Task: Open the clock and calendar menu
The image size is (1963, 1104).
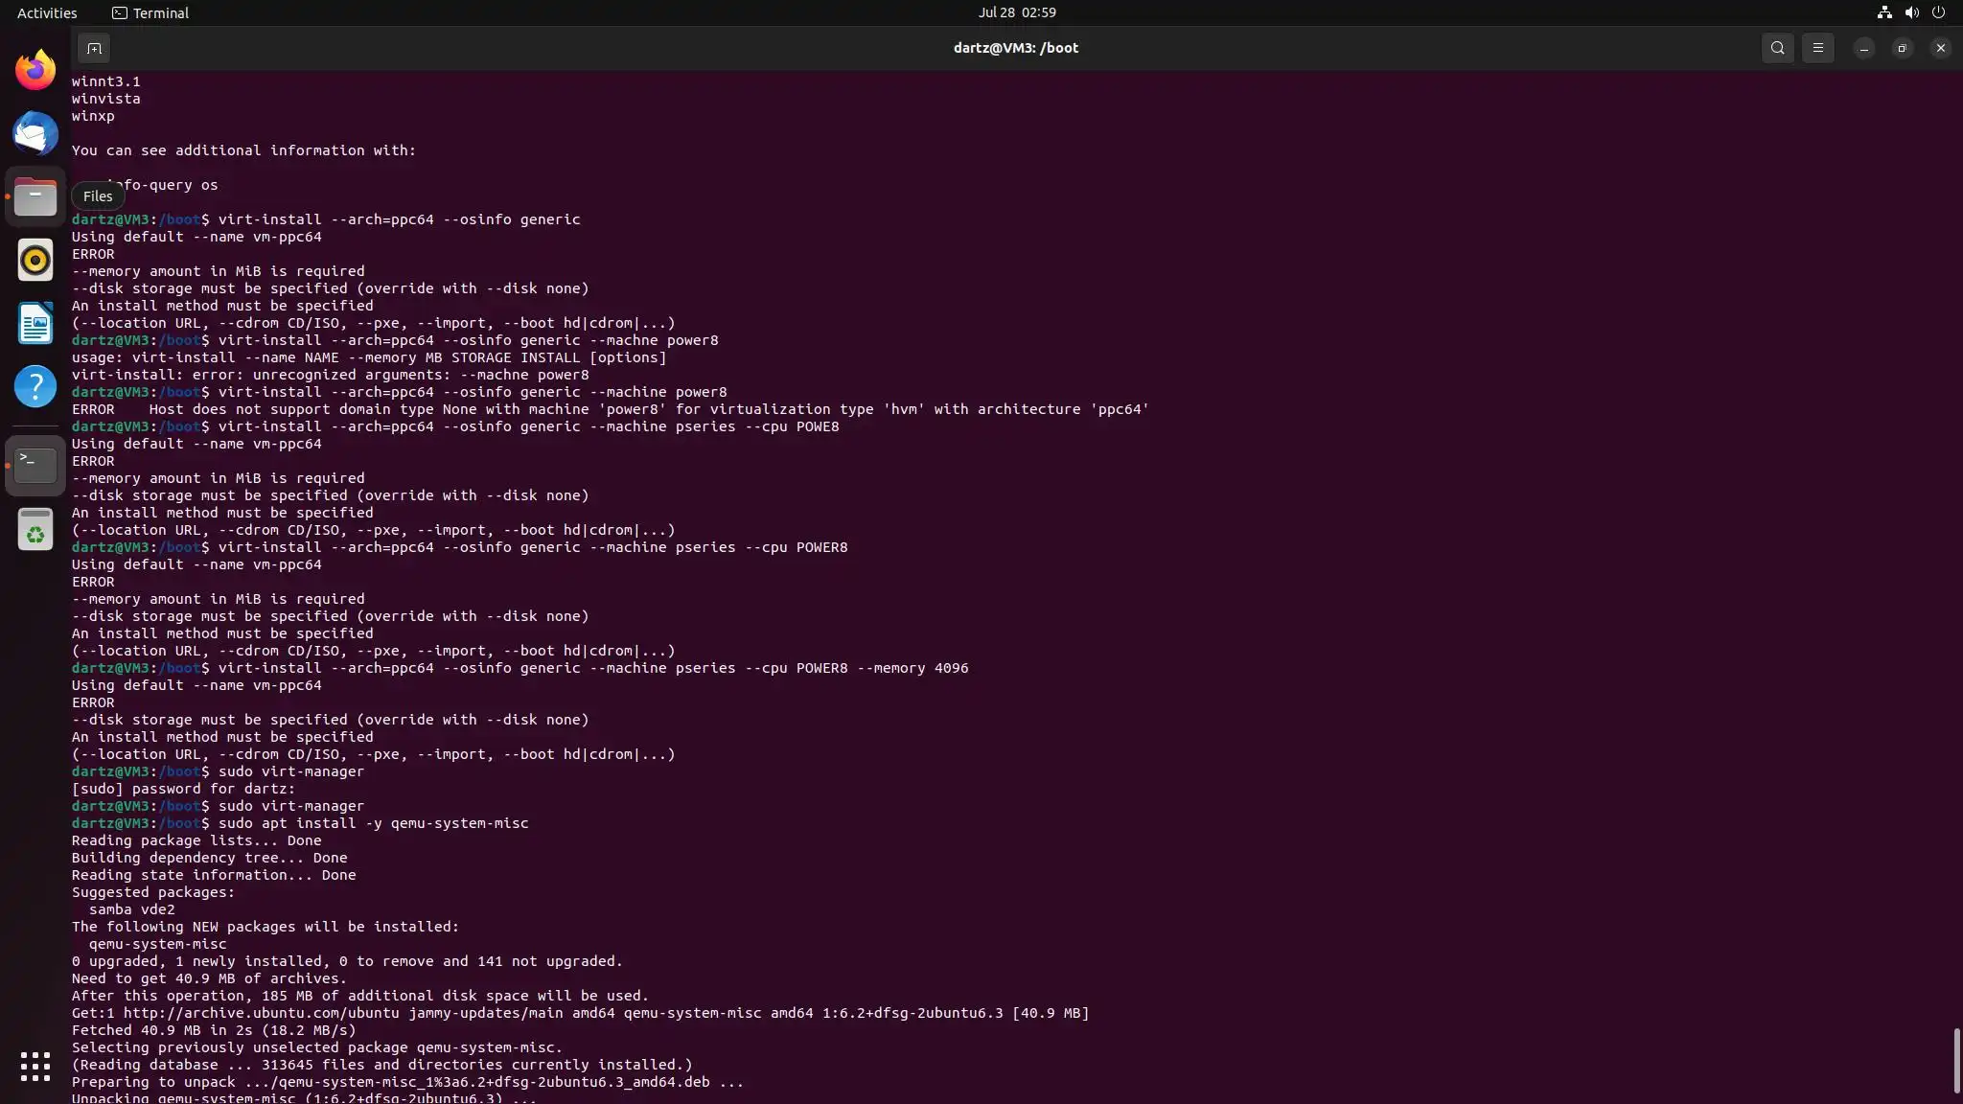Action: pyautogui.click(x=1016, y=12)
